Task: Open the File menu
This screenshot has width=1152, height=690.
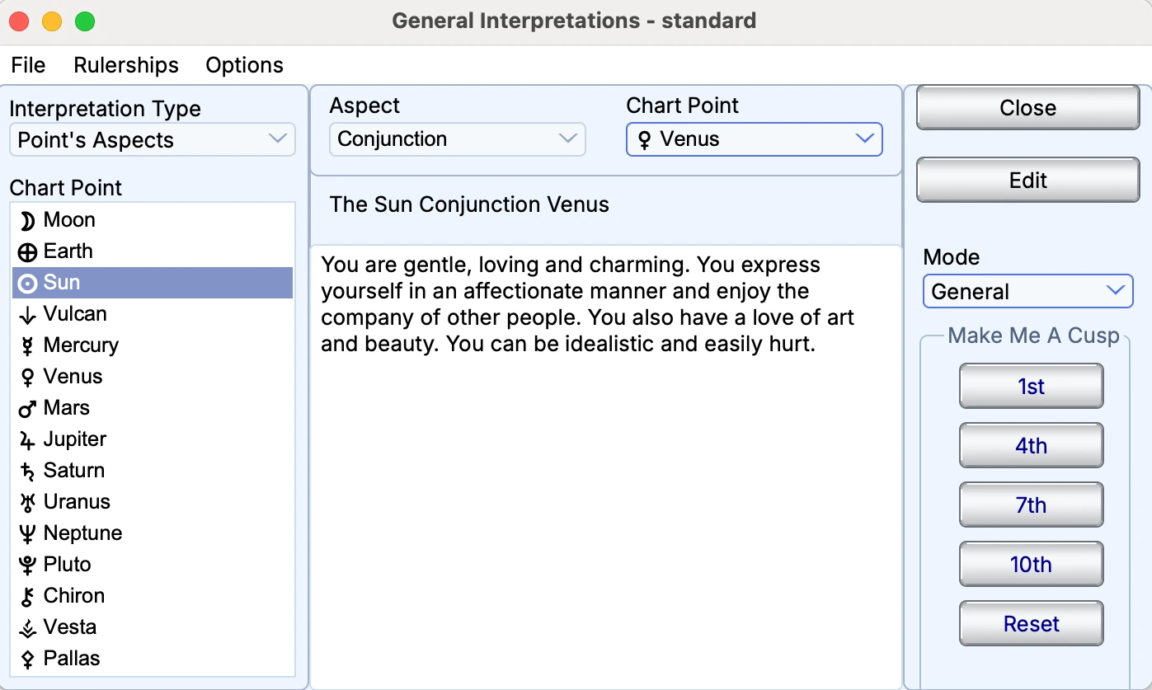Action: [29, 65]
